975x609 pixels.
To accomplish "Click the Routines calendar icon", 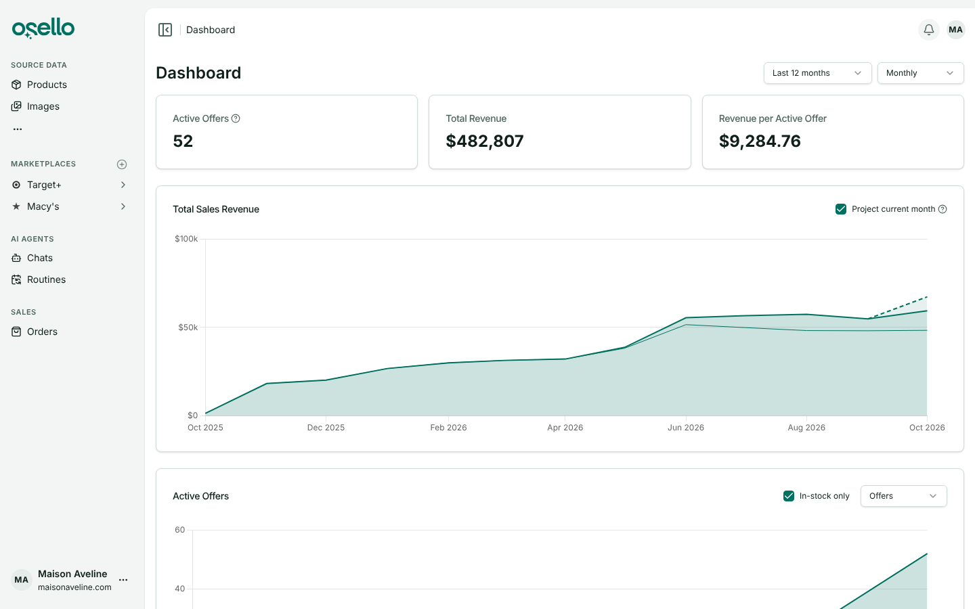I will click(x=16, y=279).
